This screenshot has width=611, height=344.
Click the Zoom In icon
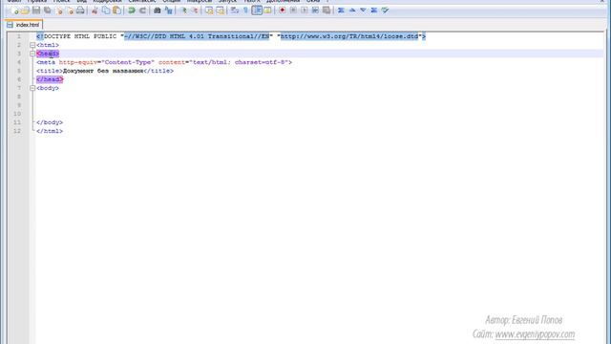point(183,11)
